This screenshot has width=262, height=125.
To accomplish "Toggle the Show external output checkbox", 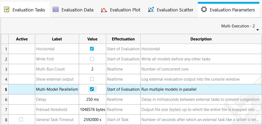I will coord(92,79).
